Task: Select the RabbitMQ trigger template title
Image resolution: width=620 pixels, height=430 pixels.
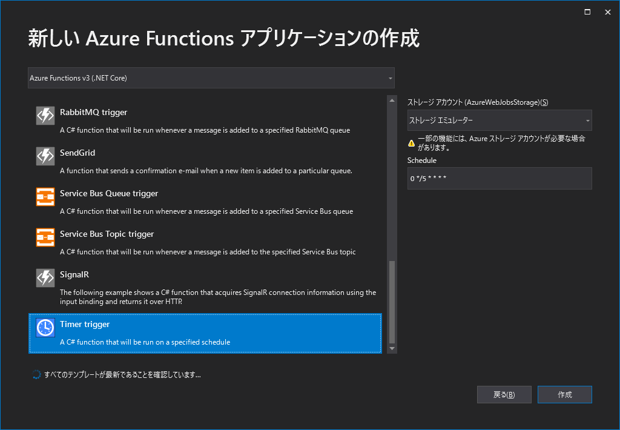Action: pos(93,112)
